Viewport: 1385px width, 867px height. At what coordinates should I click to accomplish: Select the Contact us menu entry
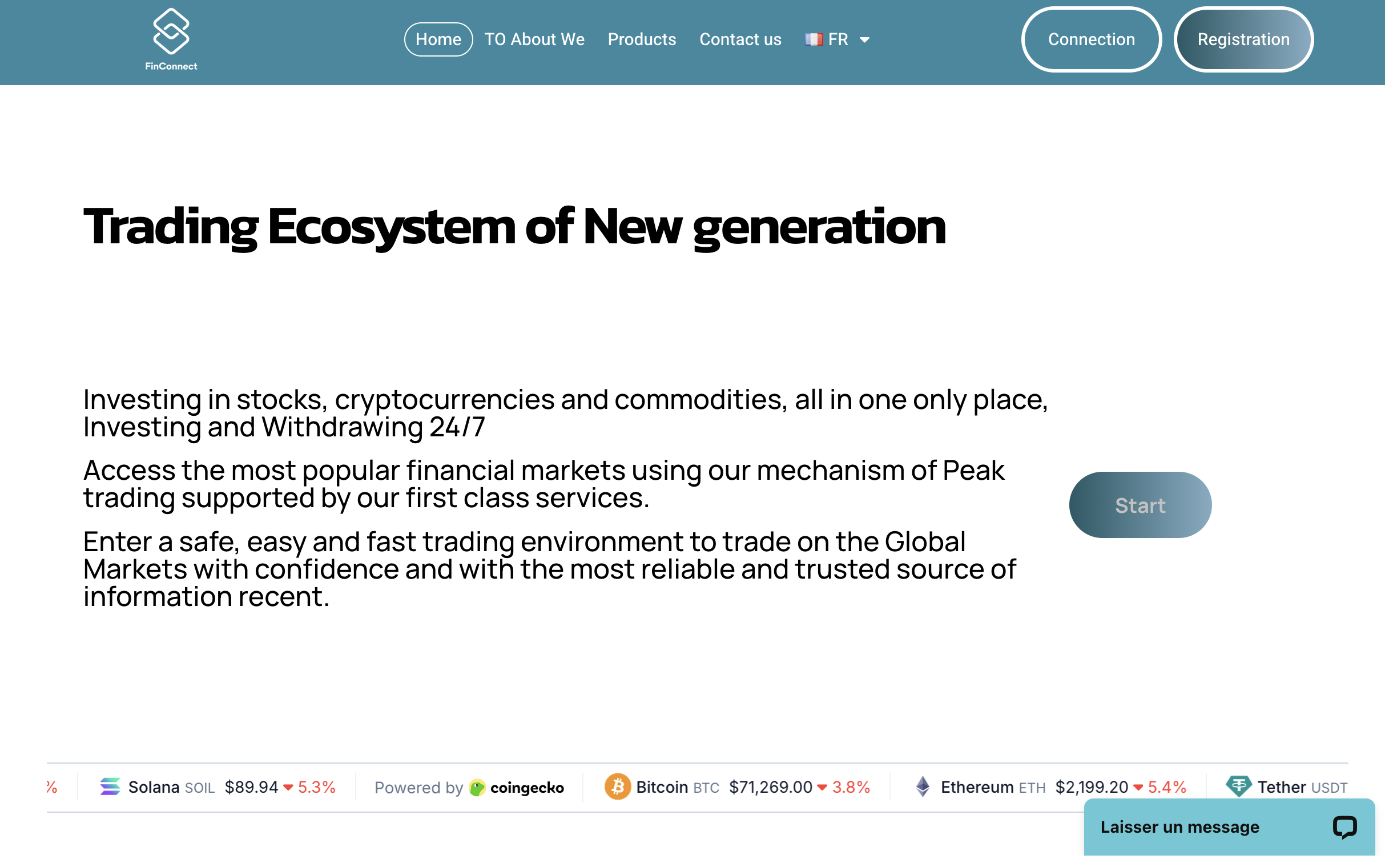coord(740,39)
